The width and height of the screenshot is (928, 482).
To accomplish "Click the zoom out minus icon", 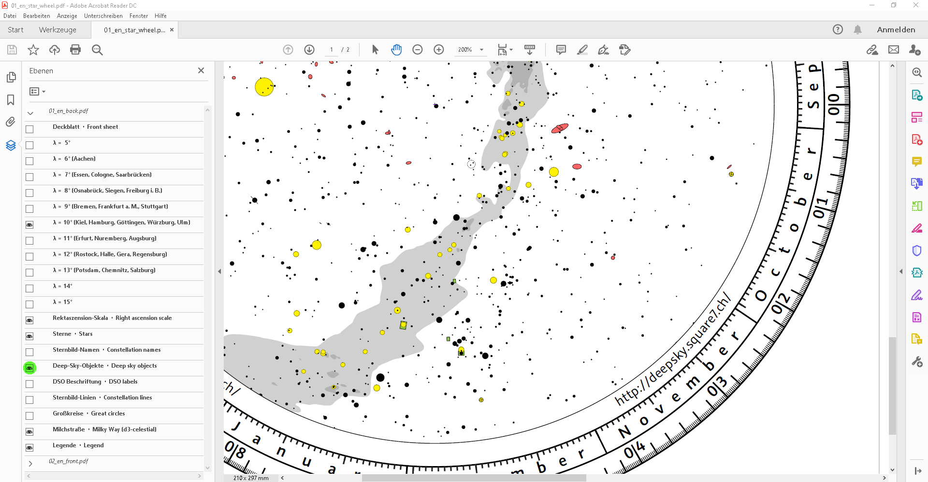I will click(x=418, y=50).
